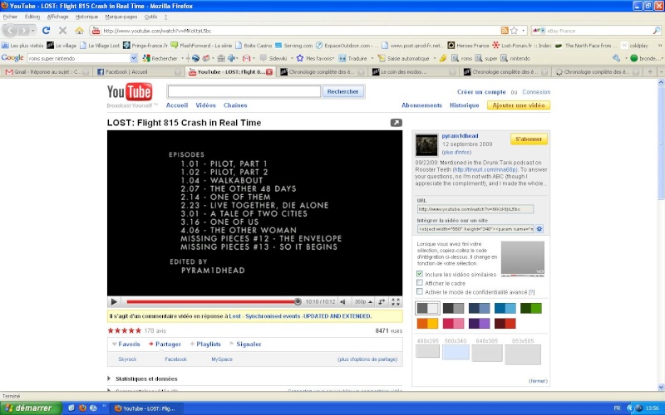Image resolution: width=665 pixels, height=415 pixels.
Task: Open the Marque-pages menu
Action: point(121,17)
